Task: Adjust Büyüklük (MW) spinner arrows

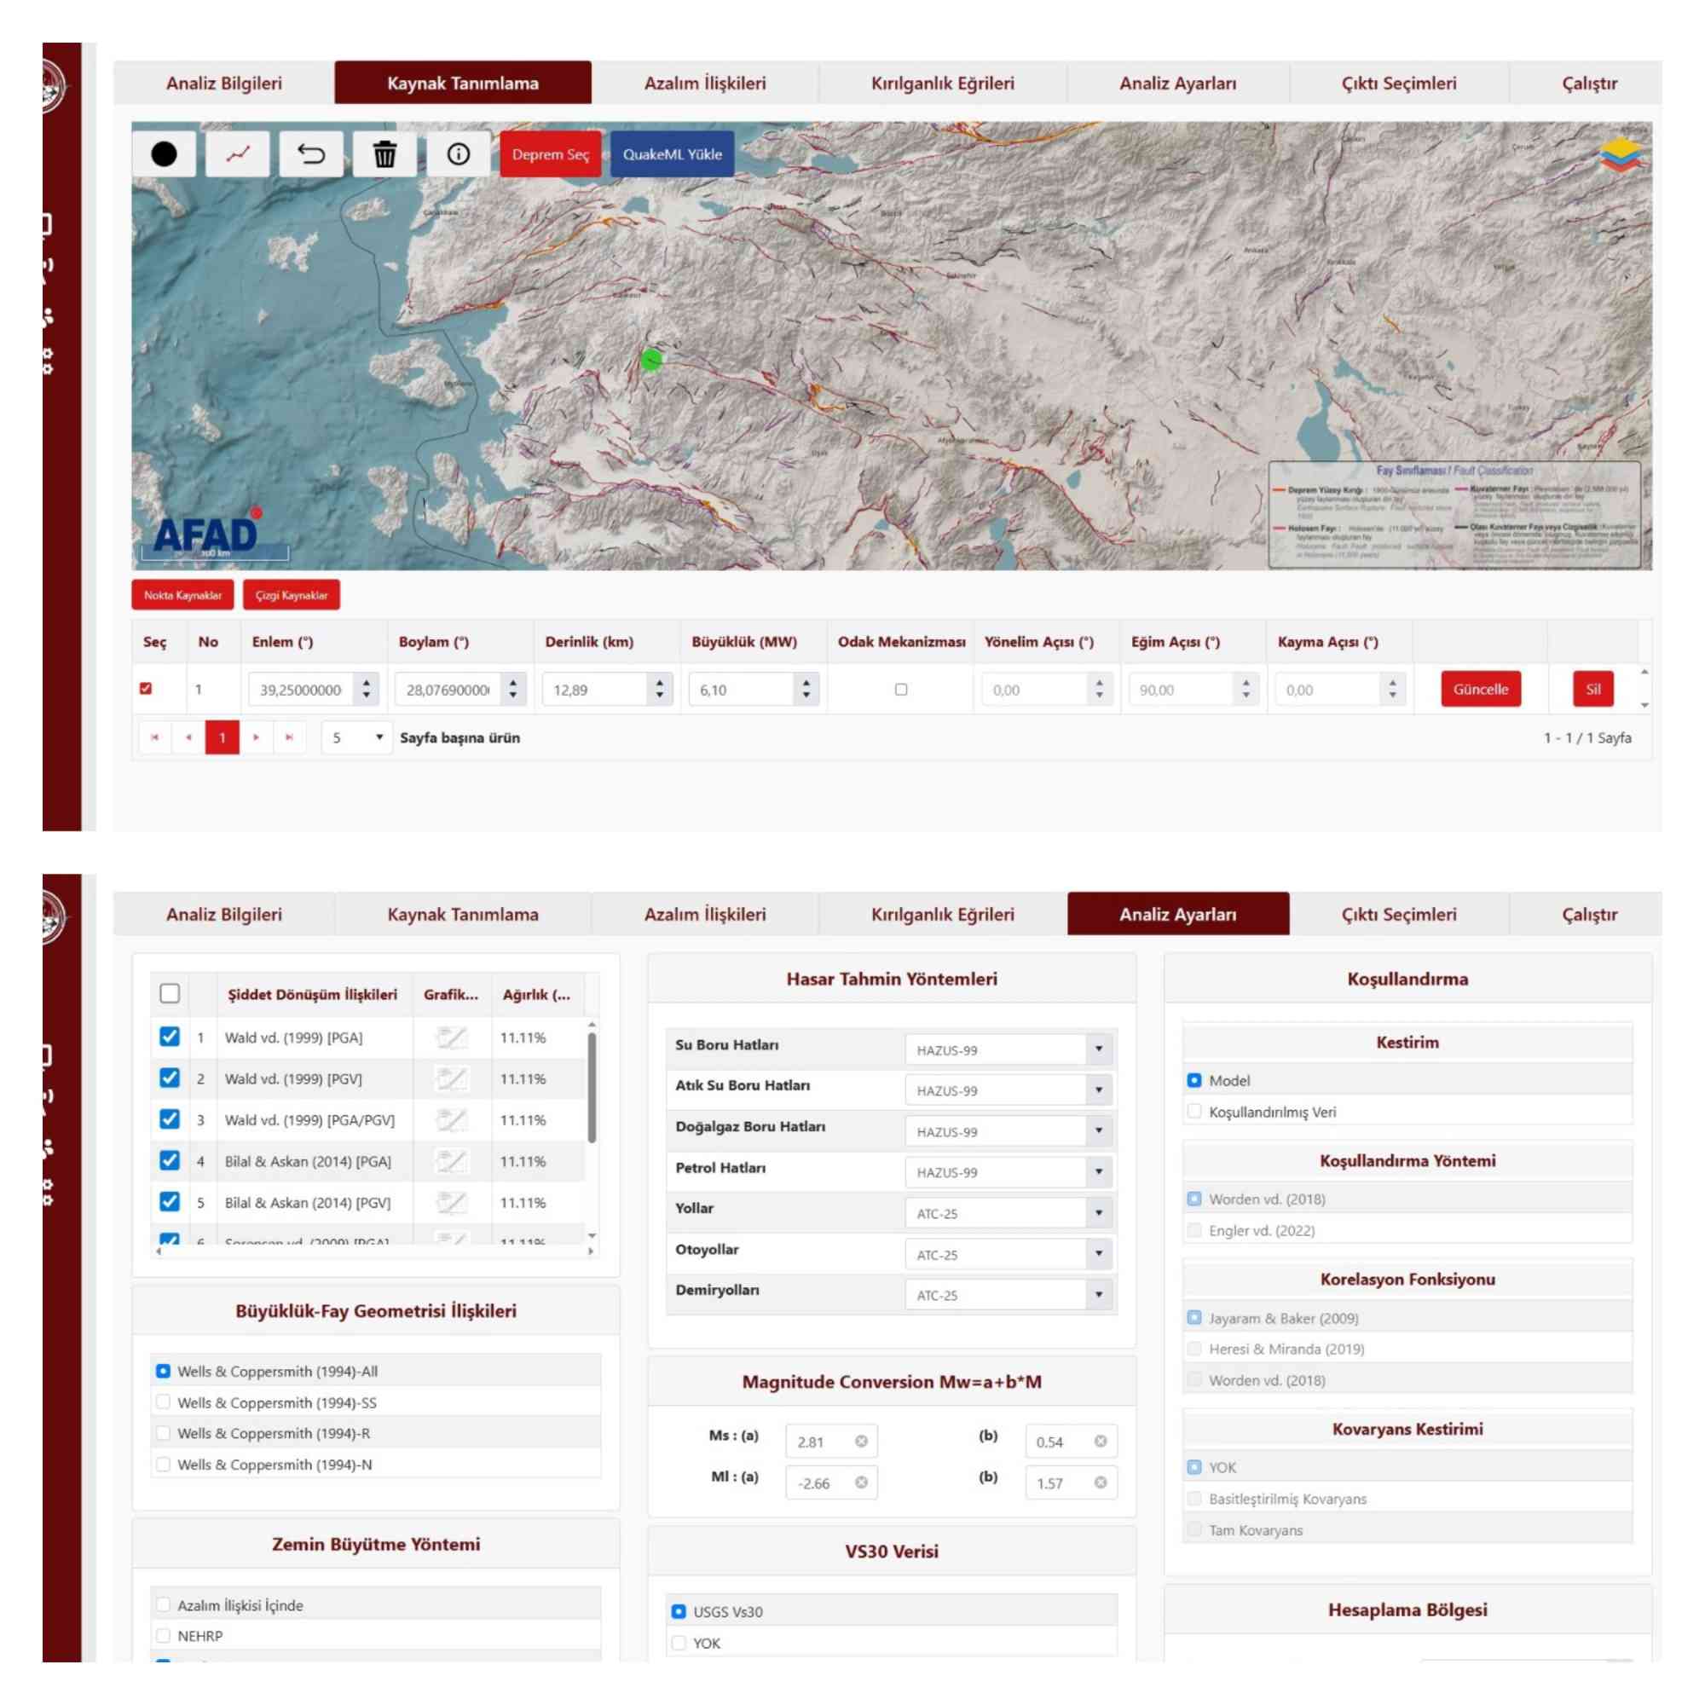Action: coord(806,689)
